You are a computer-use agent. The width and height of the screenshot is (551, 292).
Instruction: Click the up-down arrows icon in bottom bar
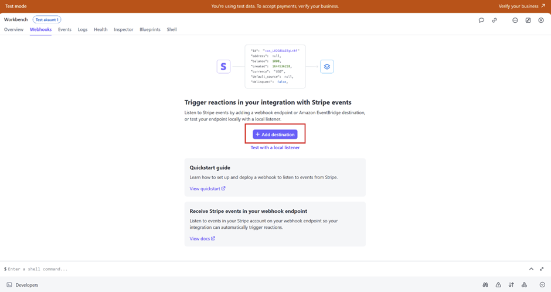coord(511,285)
